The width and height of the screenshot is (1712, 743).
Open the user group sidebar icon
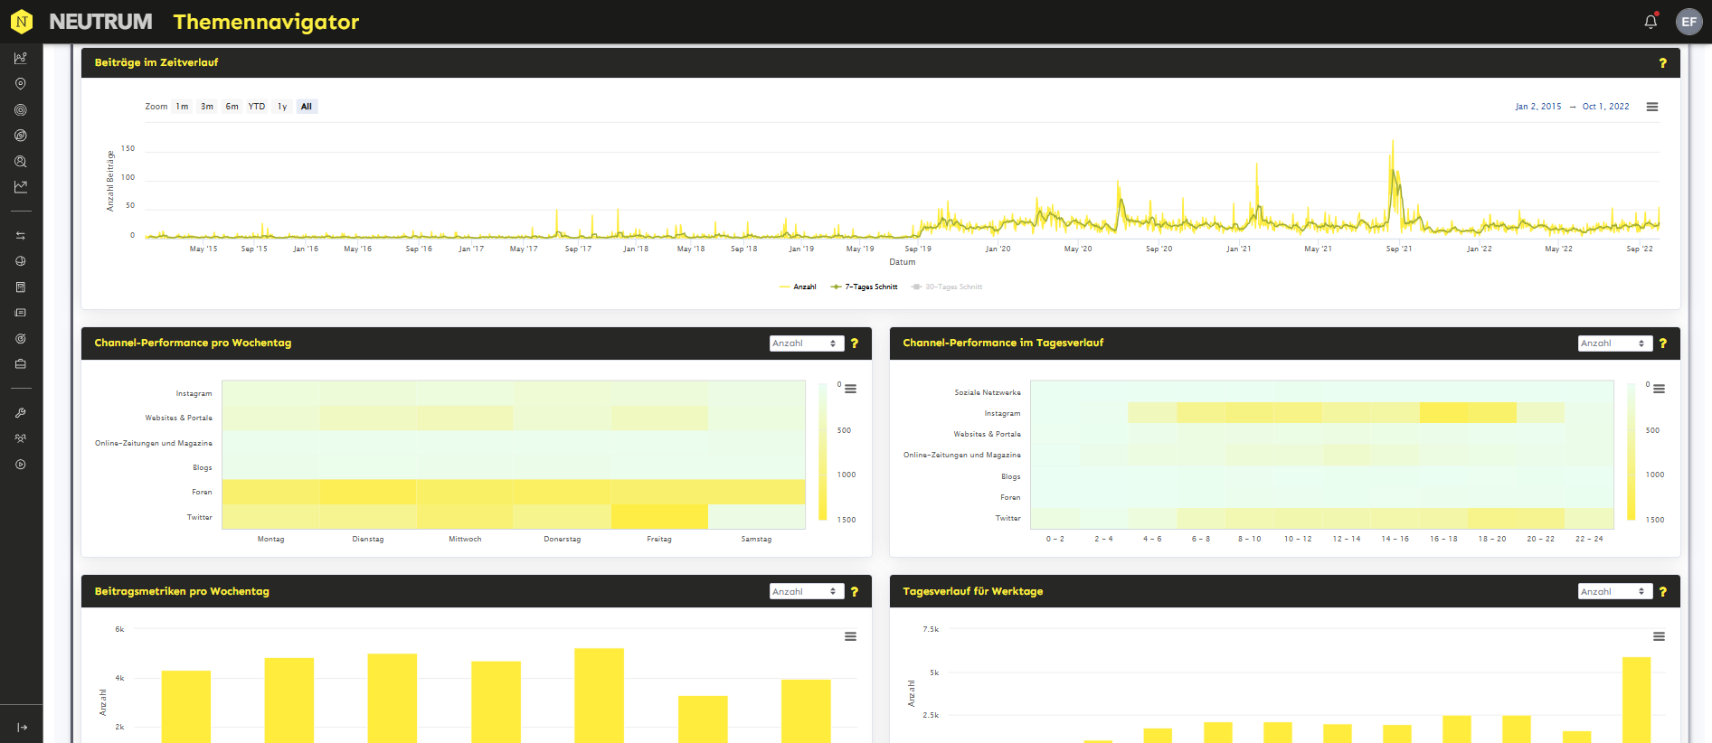tap(21, 438)
